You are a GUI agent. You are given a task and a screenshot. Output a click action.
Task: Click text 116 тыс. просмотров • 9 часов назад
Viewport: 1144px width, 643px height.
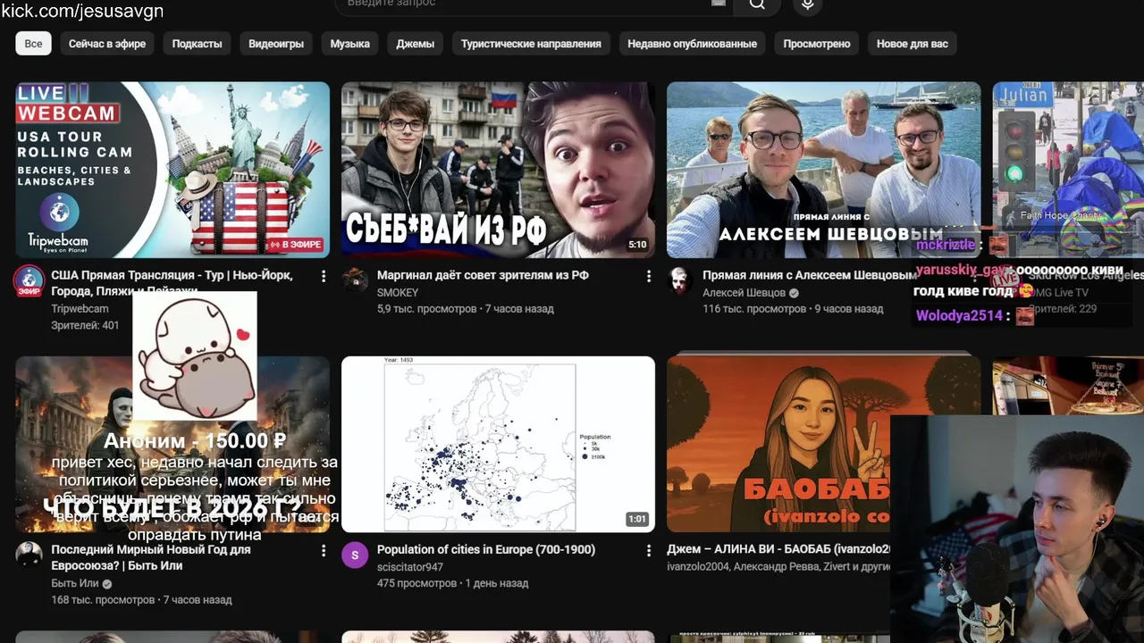coord(793,309)
